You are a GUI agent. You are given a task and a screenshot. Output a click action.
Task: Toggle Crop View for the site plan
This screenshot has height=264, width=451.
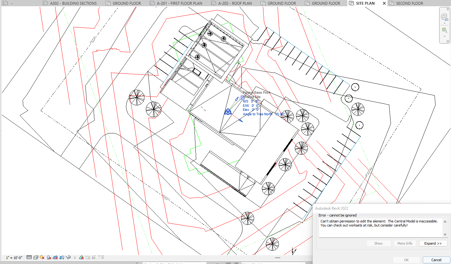(x=55, y=257)
